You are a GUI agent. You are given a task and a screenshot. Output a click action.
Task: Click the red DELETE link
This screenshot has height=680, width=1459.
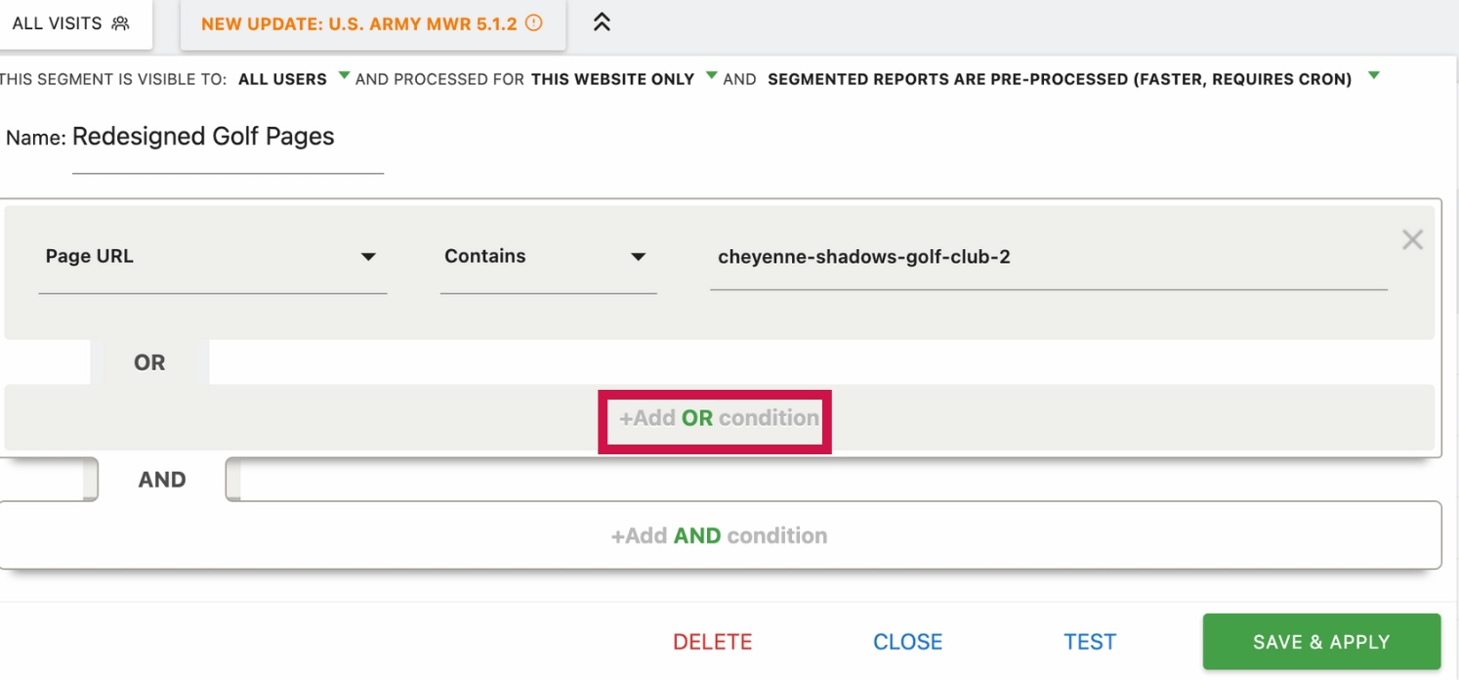713,642
